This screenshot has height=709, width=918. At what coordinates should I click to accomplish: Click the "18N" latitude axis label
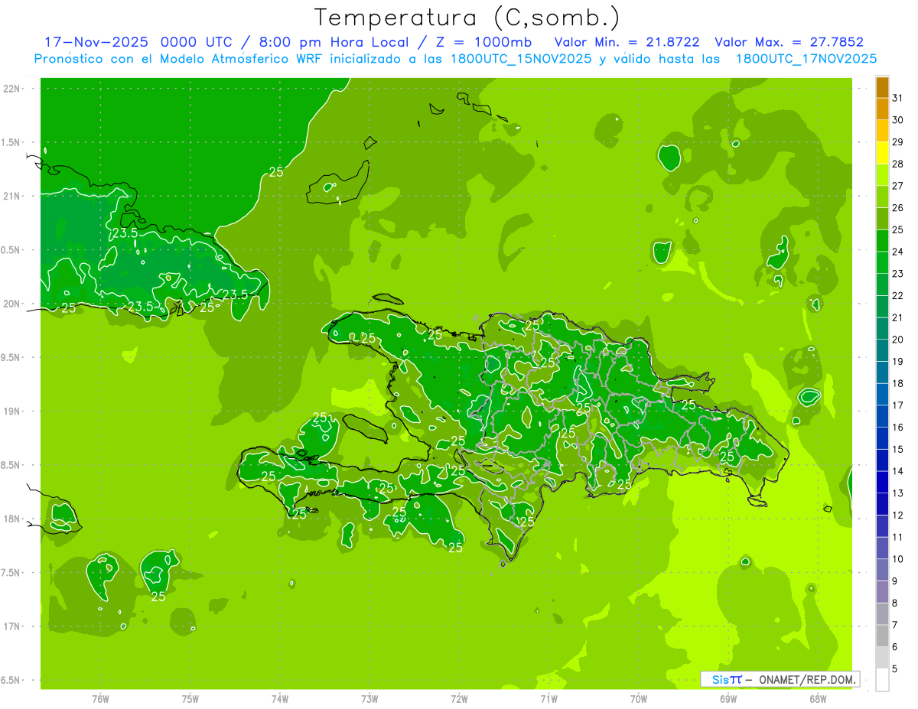point(12,519)
